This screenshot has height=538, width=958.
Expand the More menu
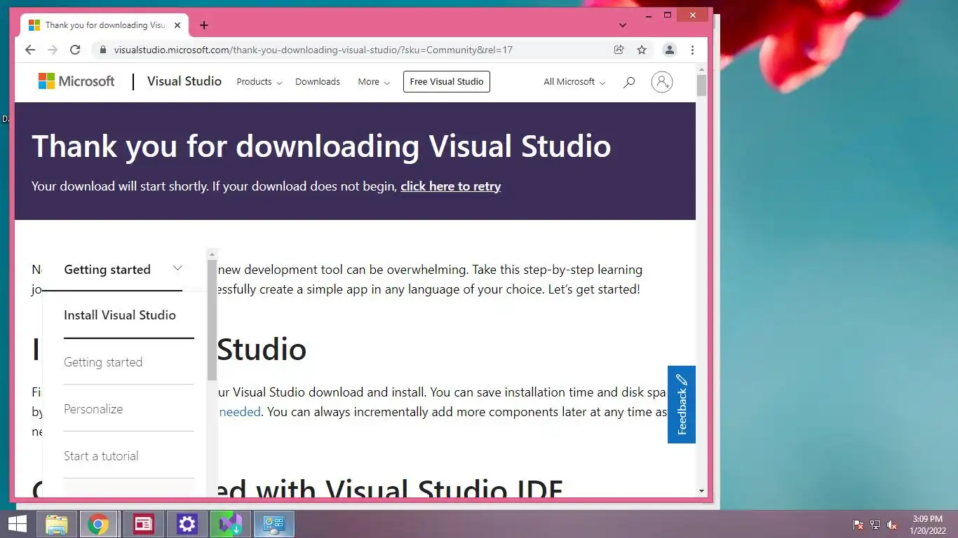click(374, 82)
